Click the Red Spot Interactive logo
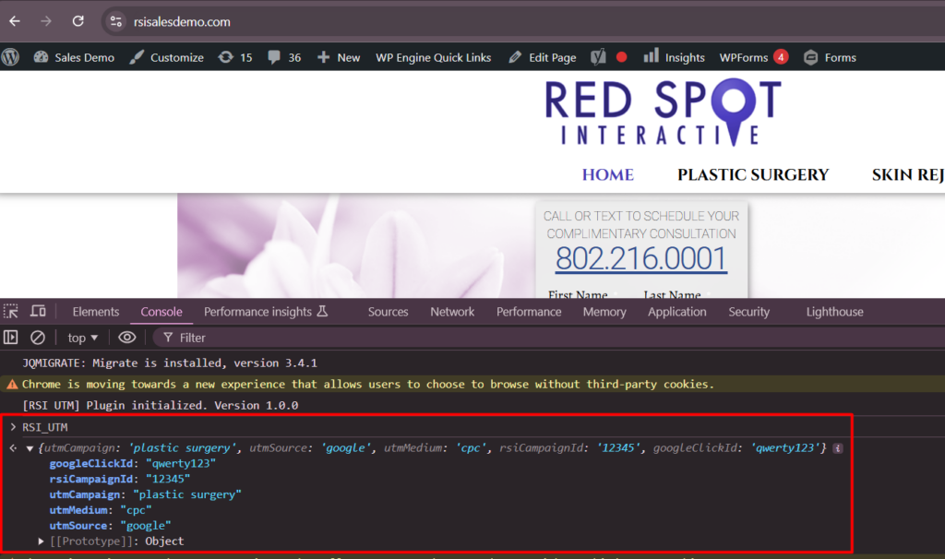The height and width of the screenshot is (559, 945). coord(663,112)
